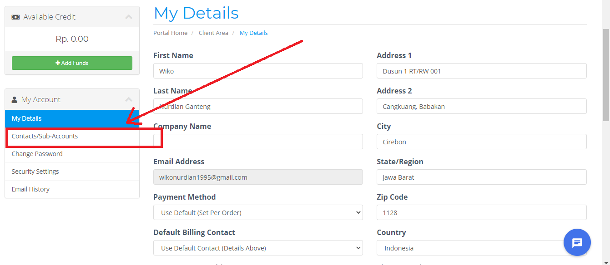Click the credit card icon beside Available Credit
Viewport: 610px width, 265px height.
click(15, 16)
